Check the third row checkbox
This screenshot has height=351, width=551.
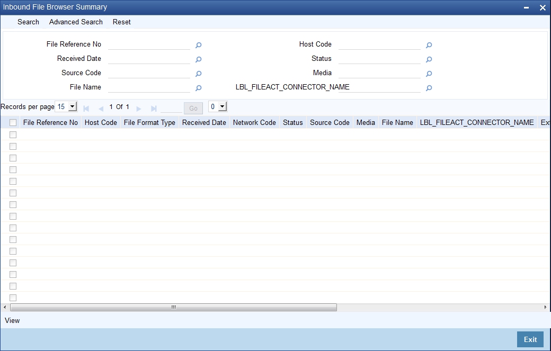pyautogui.click(x=13, y=158)
